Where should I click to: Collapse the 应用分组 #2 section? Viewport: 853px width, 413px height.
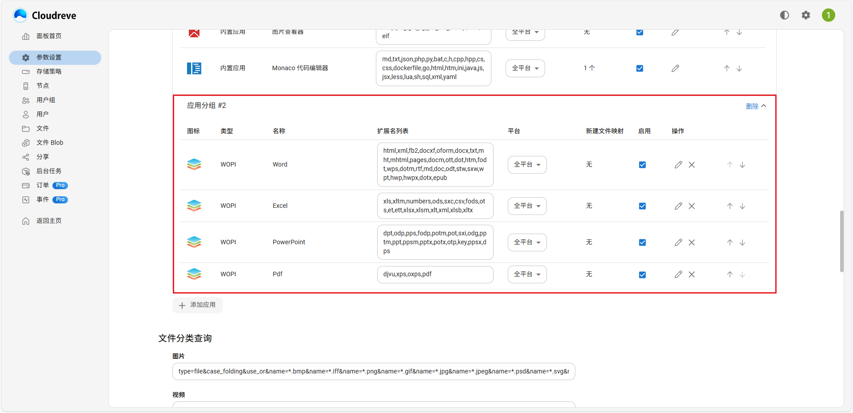click(765, 105)
